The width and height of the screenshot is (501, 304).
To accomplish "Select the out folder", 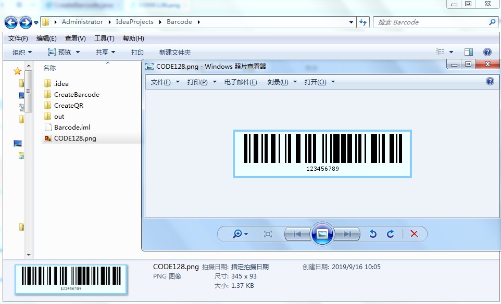I will (x=54, y=116).
